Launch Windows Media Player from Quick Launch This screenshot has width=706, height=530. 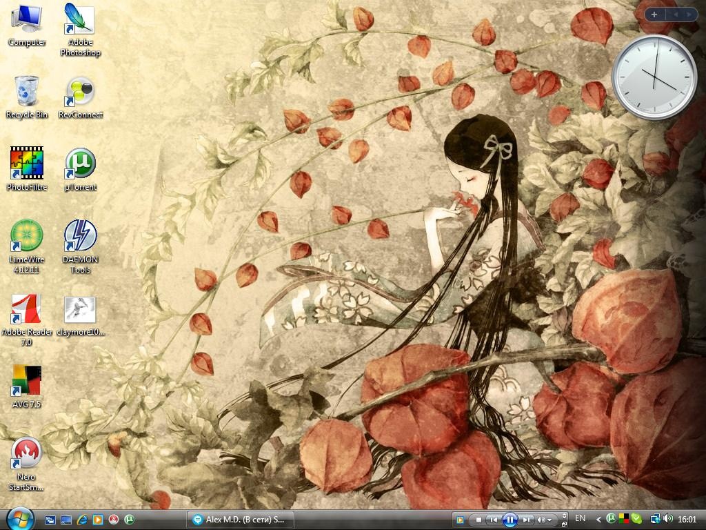pyautogui.click(x=98, y=520)
